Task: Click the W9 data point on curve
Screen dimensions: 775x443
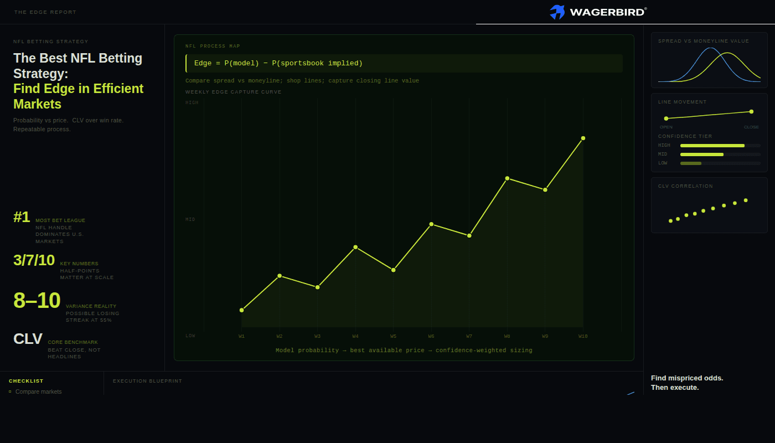Action: 545,189
